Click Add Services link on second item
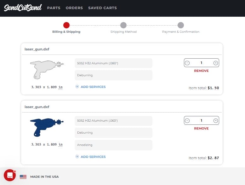The height and width of the screenshot is (185, 245). point(93,157)
